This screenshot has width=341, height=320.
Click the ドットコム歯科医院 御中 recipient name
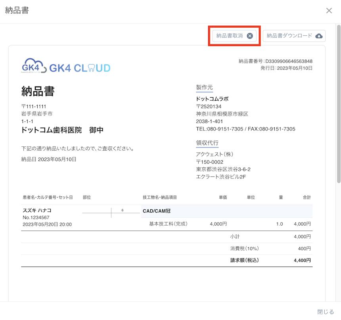tap(62, 130)
